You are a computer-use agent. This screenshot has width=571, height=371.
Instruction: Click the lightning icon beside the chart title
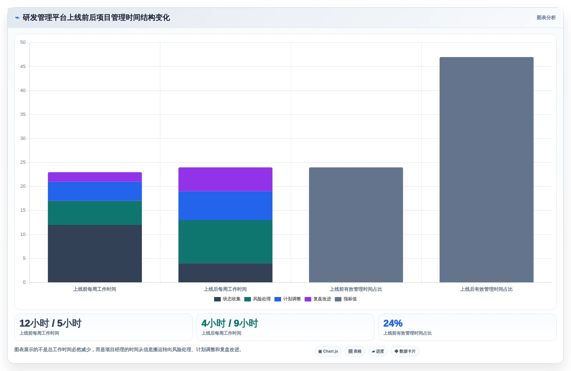pos(17,18)
